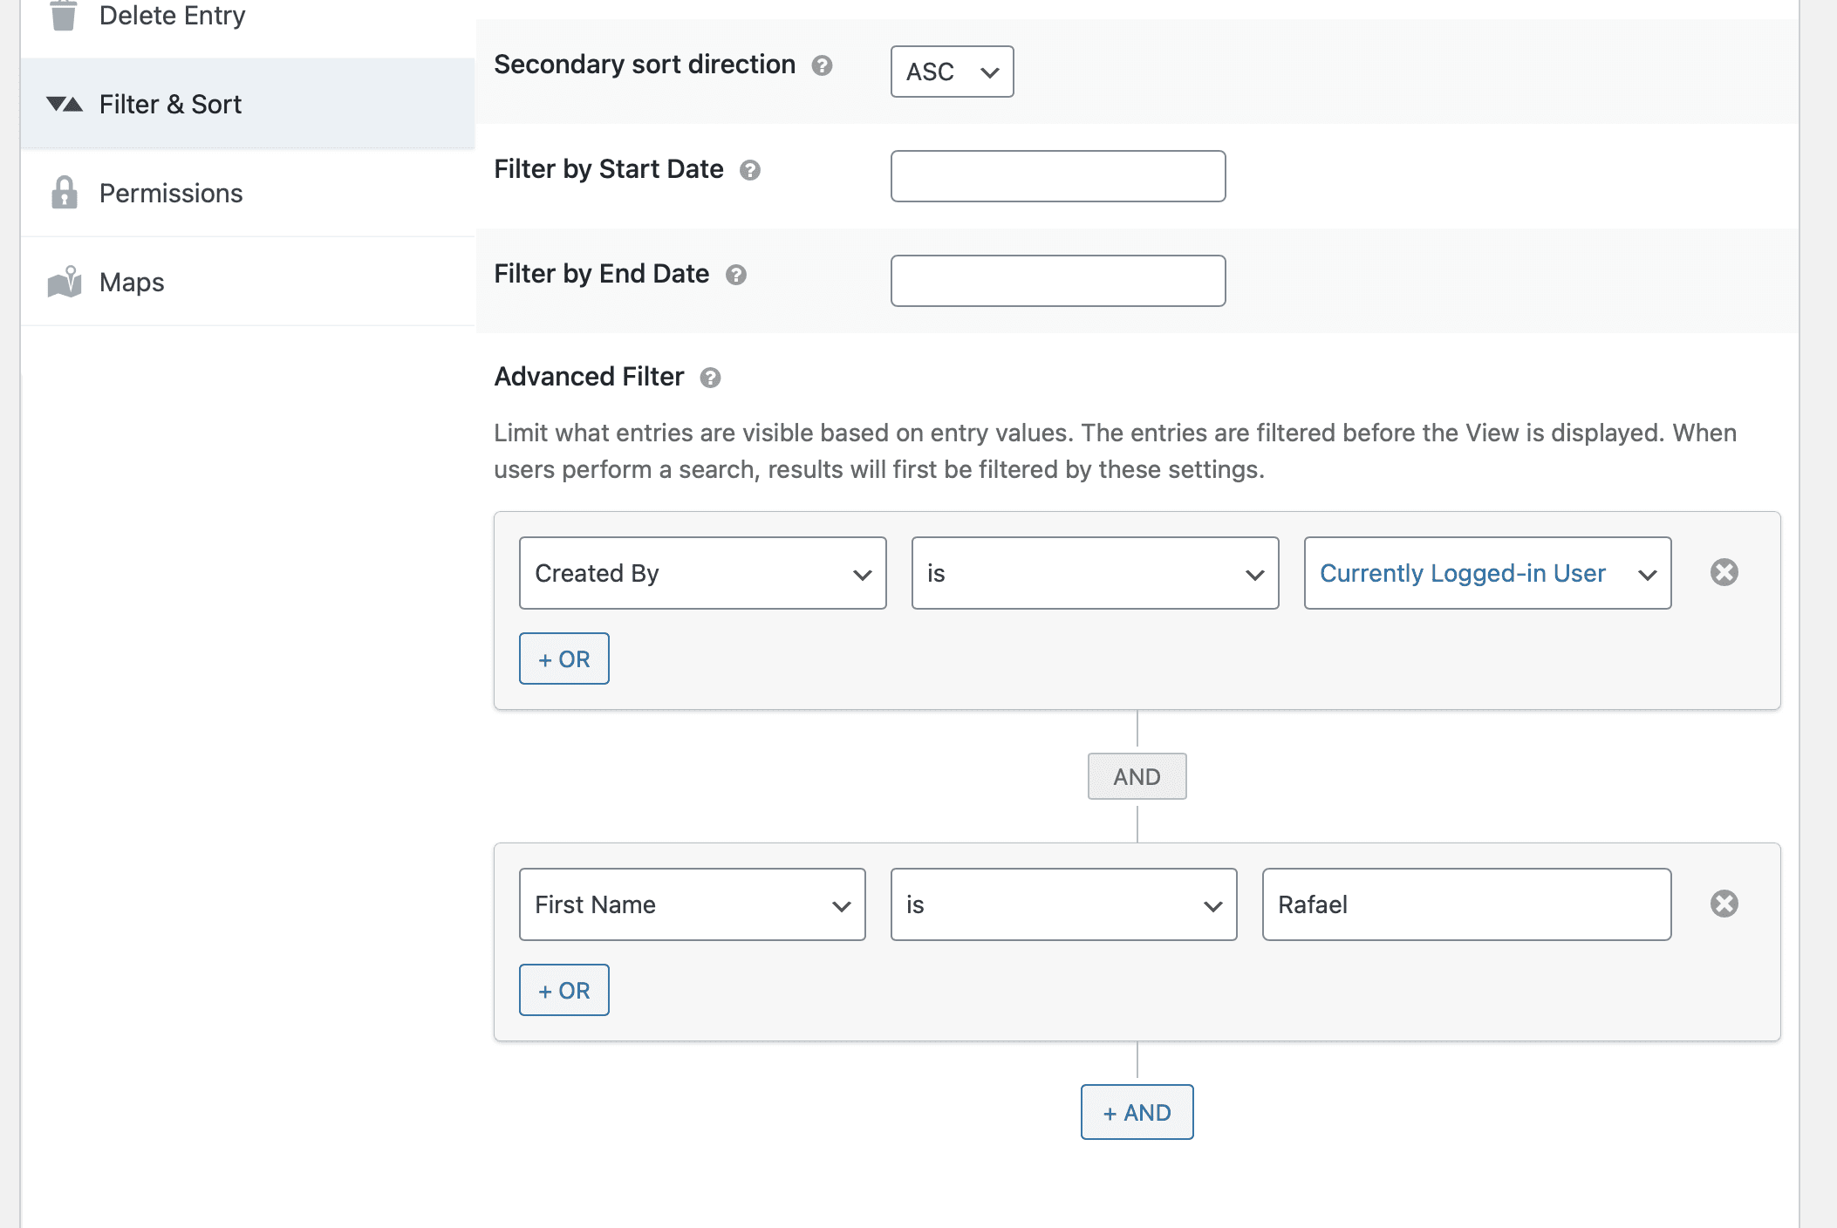This screenshot has height=1228, width=1837.
Task: Click the + AND button at the bottom
Action: [x=1137, y=1112]
